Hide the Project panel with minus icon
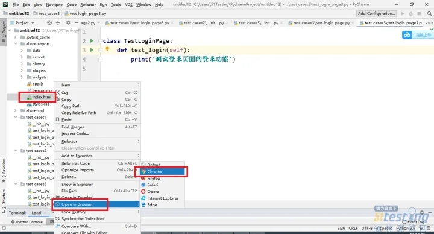Screen dimensions: 434x234 [77, 23]
